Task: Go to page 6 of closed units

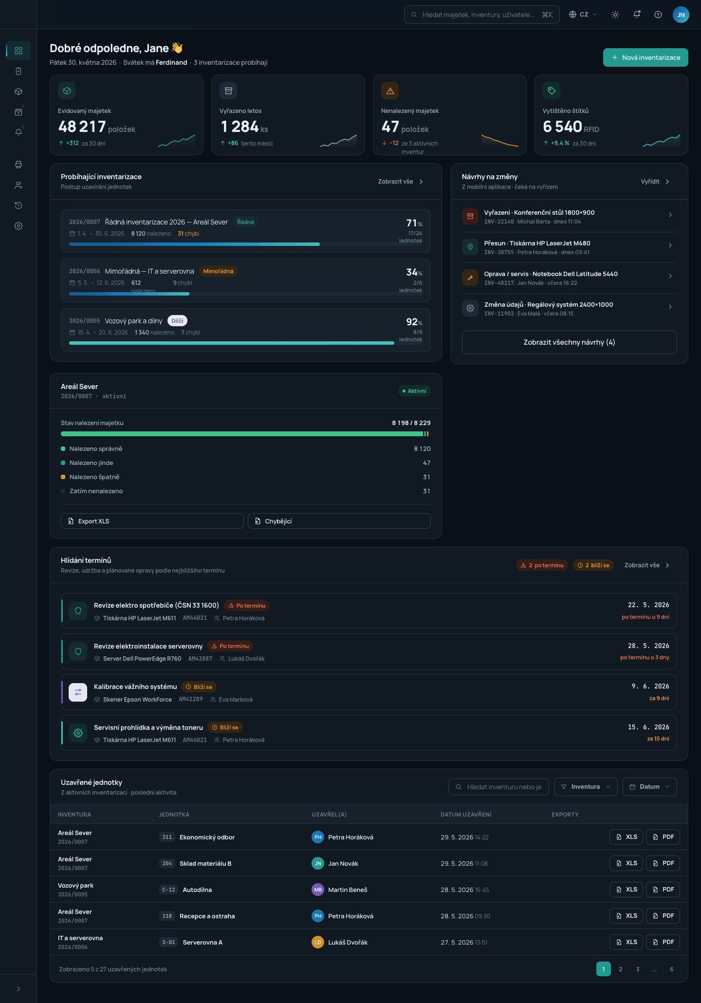Action: point(672,969)
